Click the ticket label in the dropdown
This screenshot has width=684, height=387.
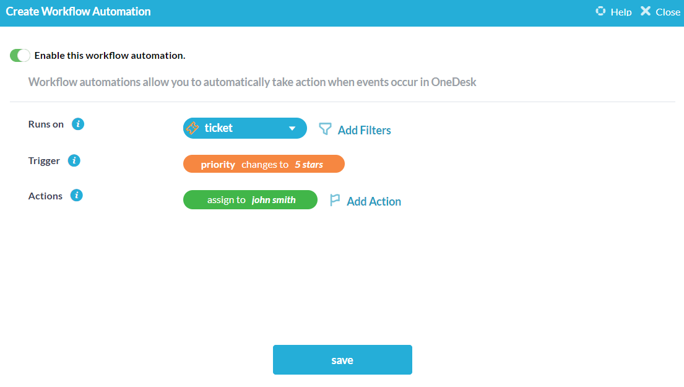pos(219,128)
